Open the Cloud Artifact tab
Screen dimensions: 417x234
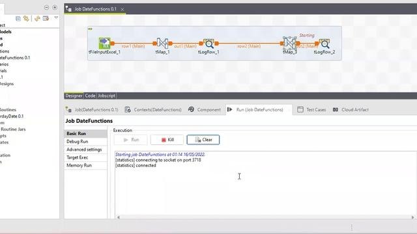351,110
